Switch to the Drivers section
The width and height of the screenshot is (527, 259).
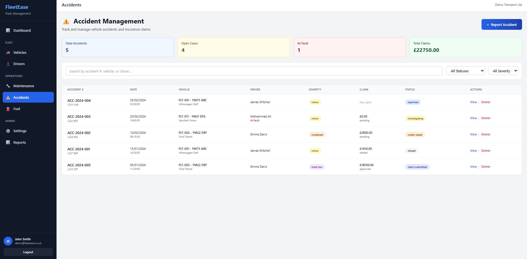(19, 64)
